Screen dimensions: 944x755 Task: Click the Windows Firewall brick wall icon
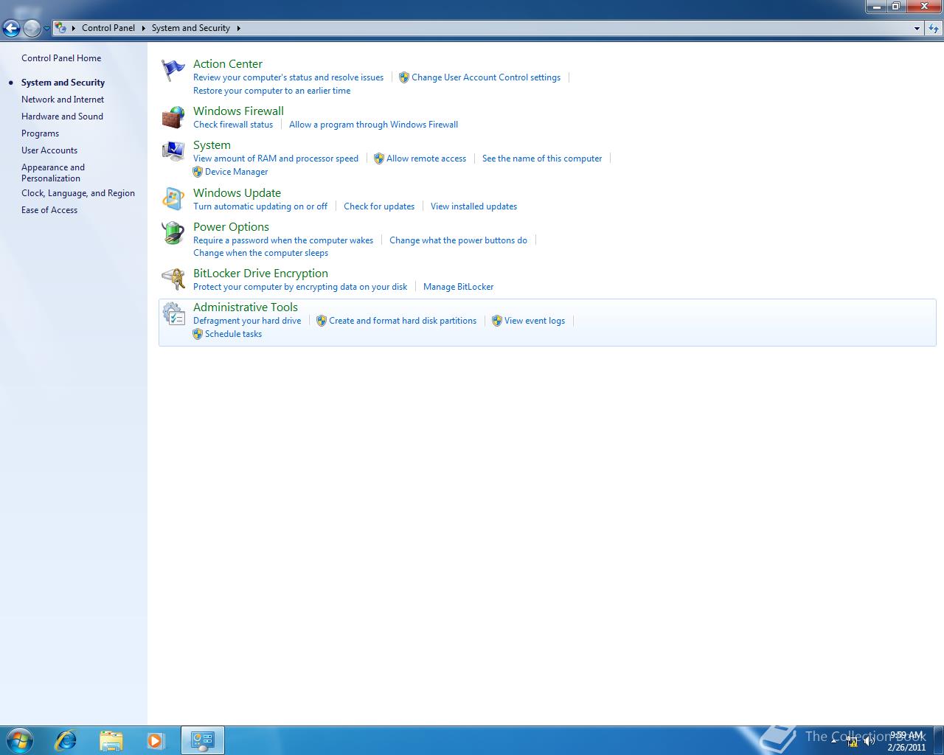173,117
